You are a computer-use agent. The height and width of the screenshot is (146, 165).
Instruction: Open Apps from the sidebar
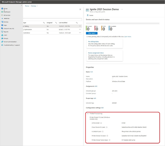point(4,25)
